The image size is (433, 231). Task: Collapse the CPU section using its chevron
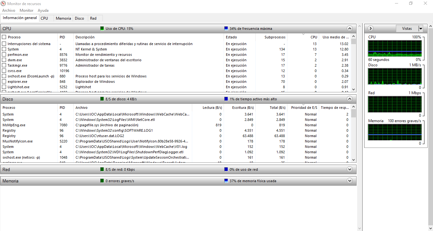tap(350, 29)
